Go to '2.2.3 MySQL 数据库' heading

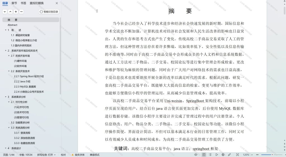[25, 87]
